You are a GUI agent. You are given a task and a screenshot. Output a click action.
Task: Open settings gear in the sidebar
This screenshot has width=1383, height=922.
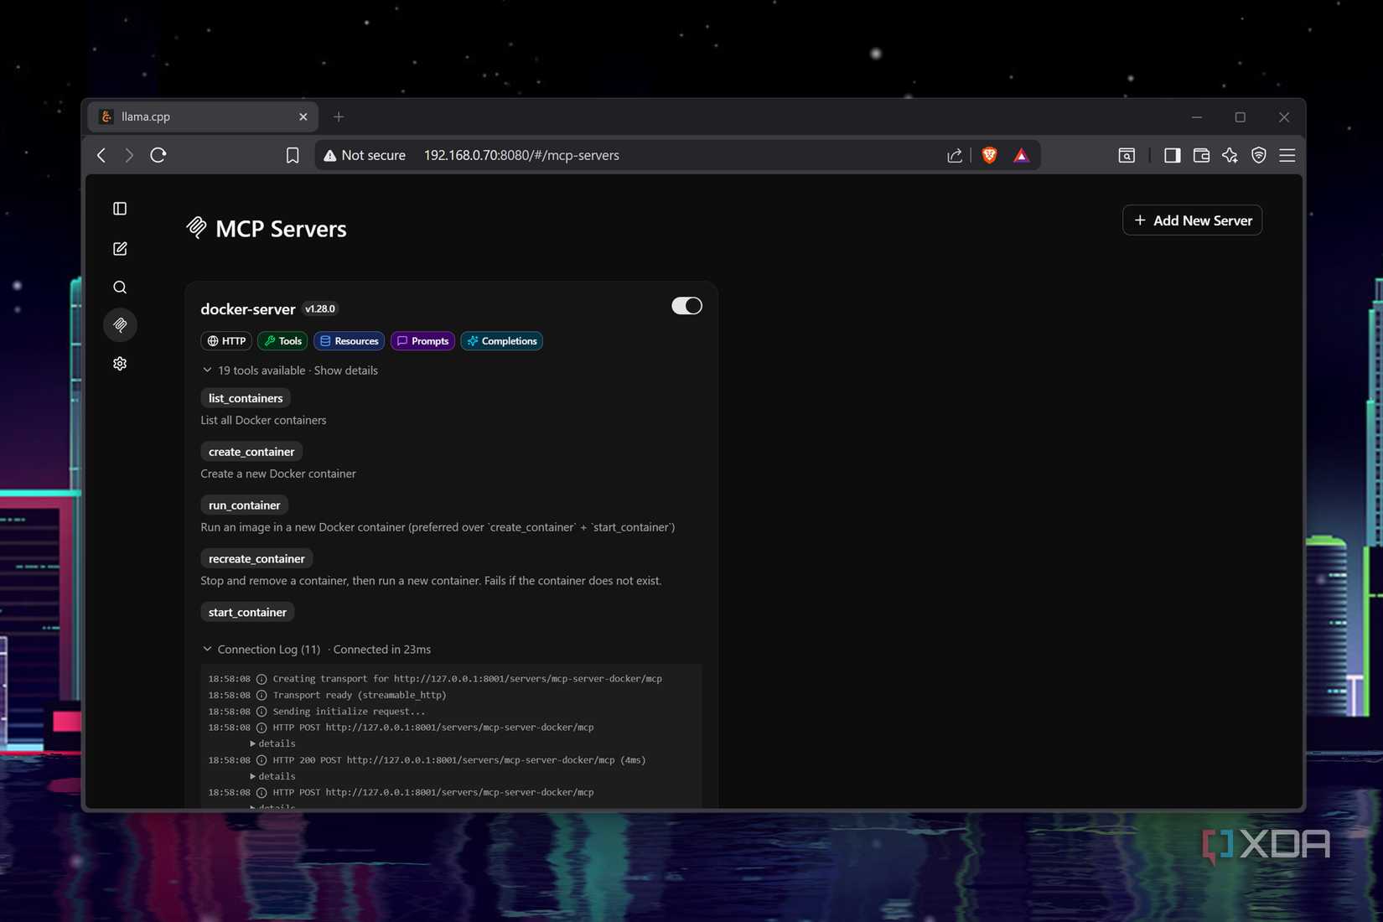point(120,364)
